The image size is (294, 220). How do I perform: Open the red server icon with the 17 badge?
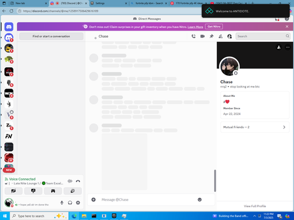(x=9, y=158)
